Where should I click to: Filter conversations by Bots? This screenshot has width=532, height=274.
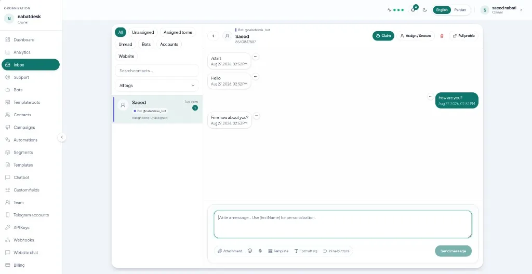coord(146,44)
